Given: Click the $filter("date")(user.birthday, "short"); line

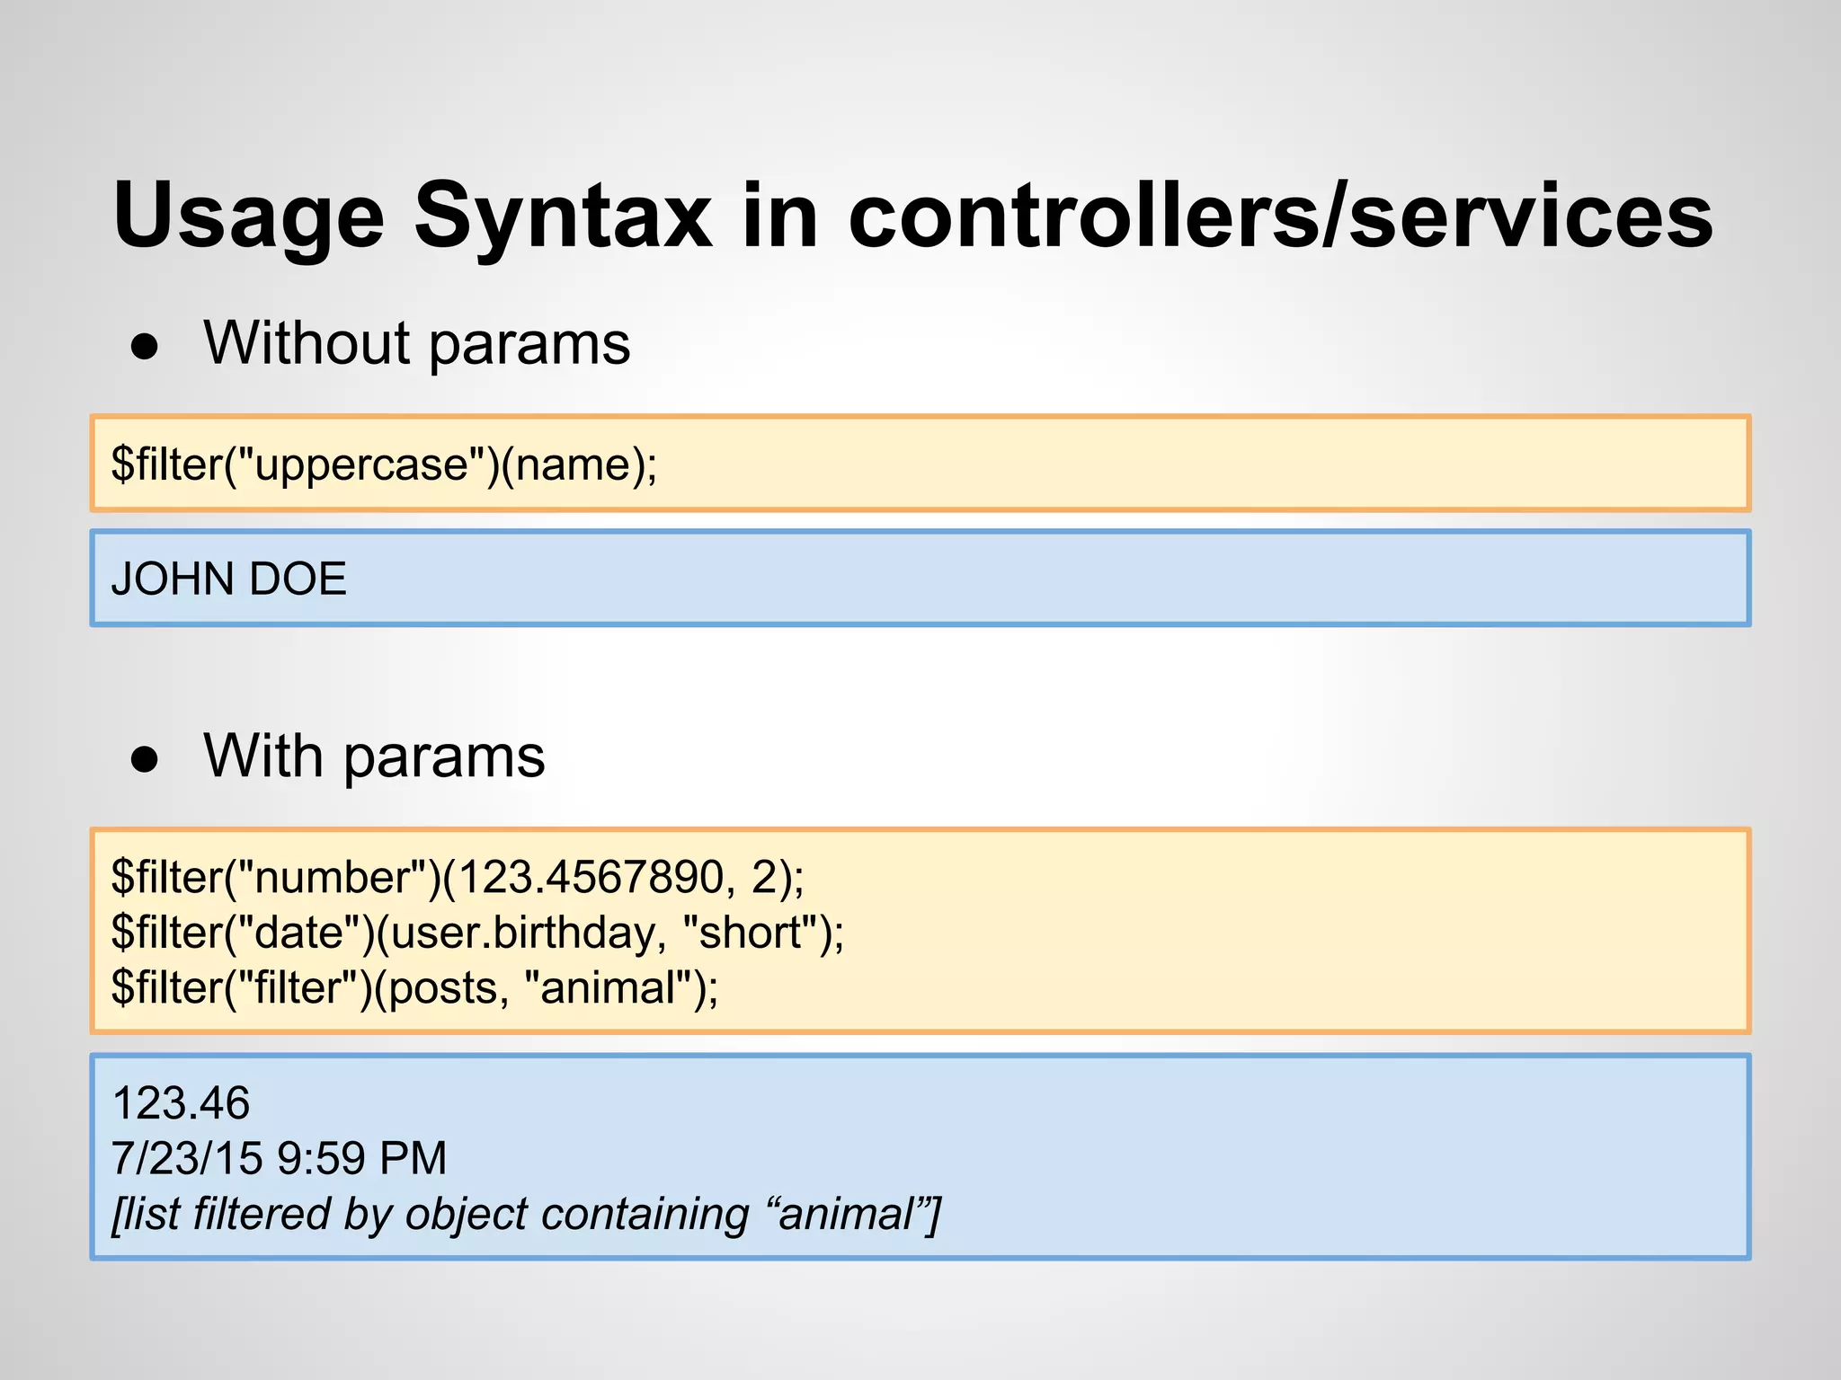Looking at the screenshot, I should [x=477, y=933].
